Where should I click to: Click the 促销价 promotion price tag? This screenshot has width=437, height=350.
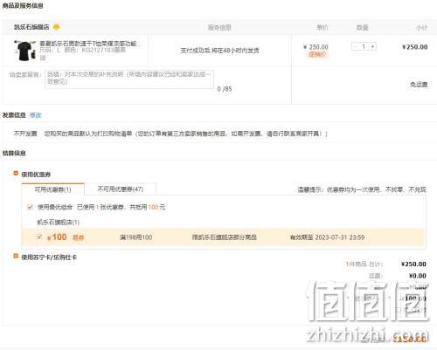tap(317, 54)
